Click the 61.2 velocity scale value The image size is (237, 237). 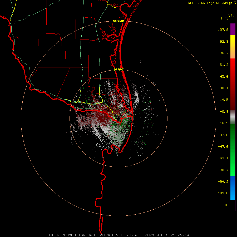[x=224, y=65]
